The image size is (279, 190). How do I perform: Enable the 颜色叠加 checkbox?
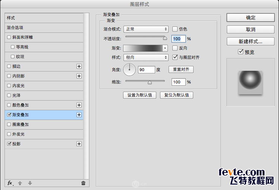(9, 105)
